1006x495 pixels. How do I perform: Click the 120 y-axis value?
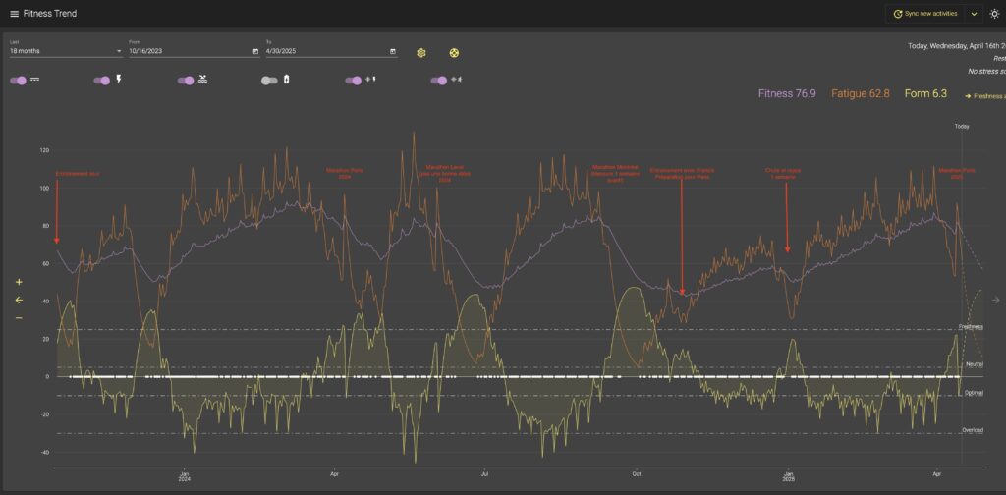coord(44,150)
